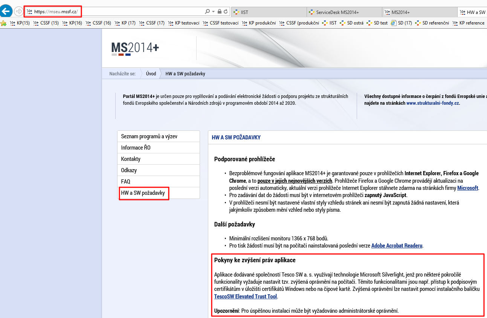This screenshot has width=487, height=318.
Task: Switch to the IIST browser tab
Action: coord(269,12)
